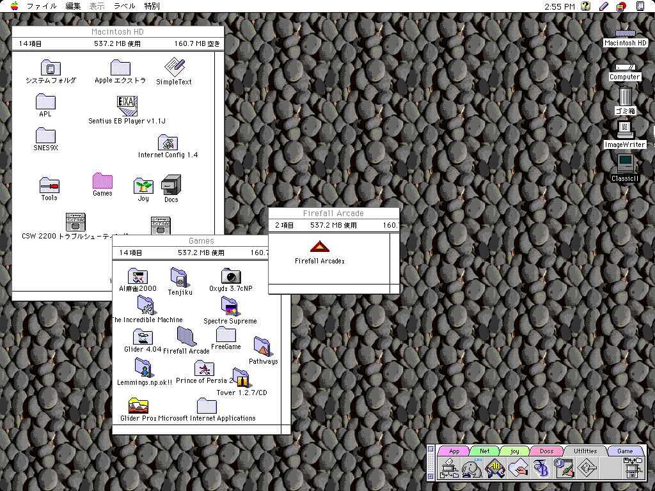Select the APL folder icon
The width and height of the screenshot is (655, 491).
pos(45,102)
